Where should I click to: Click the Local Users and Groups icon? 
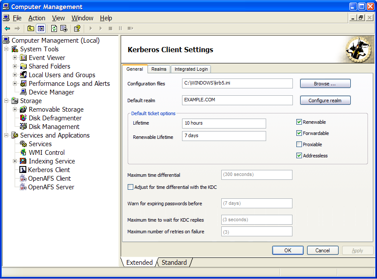pyautogui.click(x=23, y=75)
